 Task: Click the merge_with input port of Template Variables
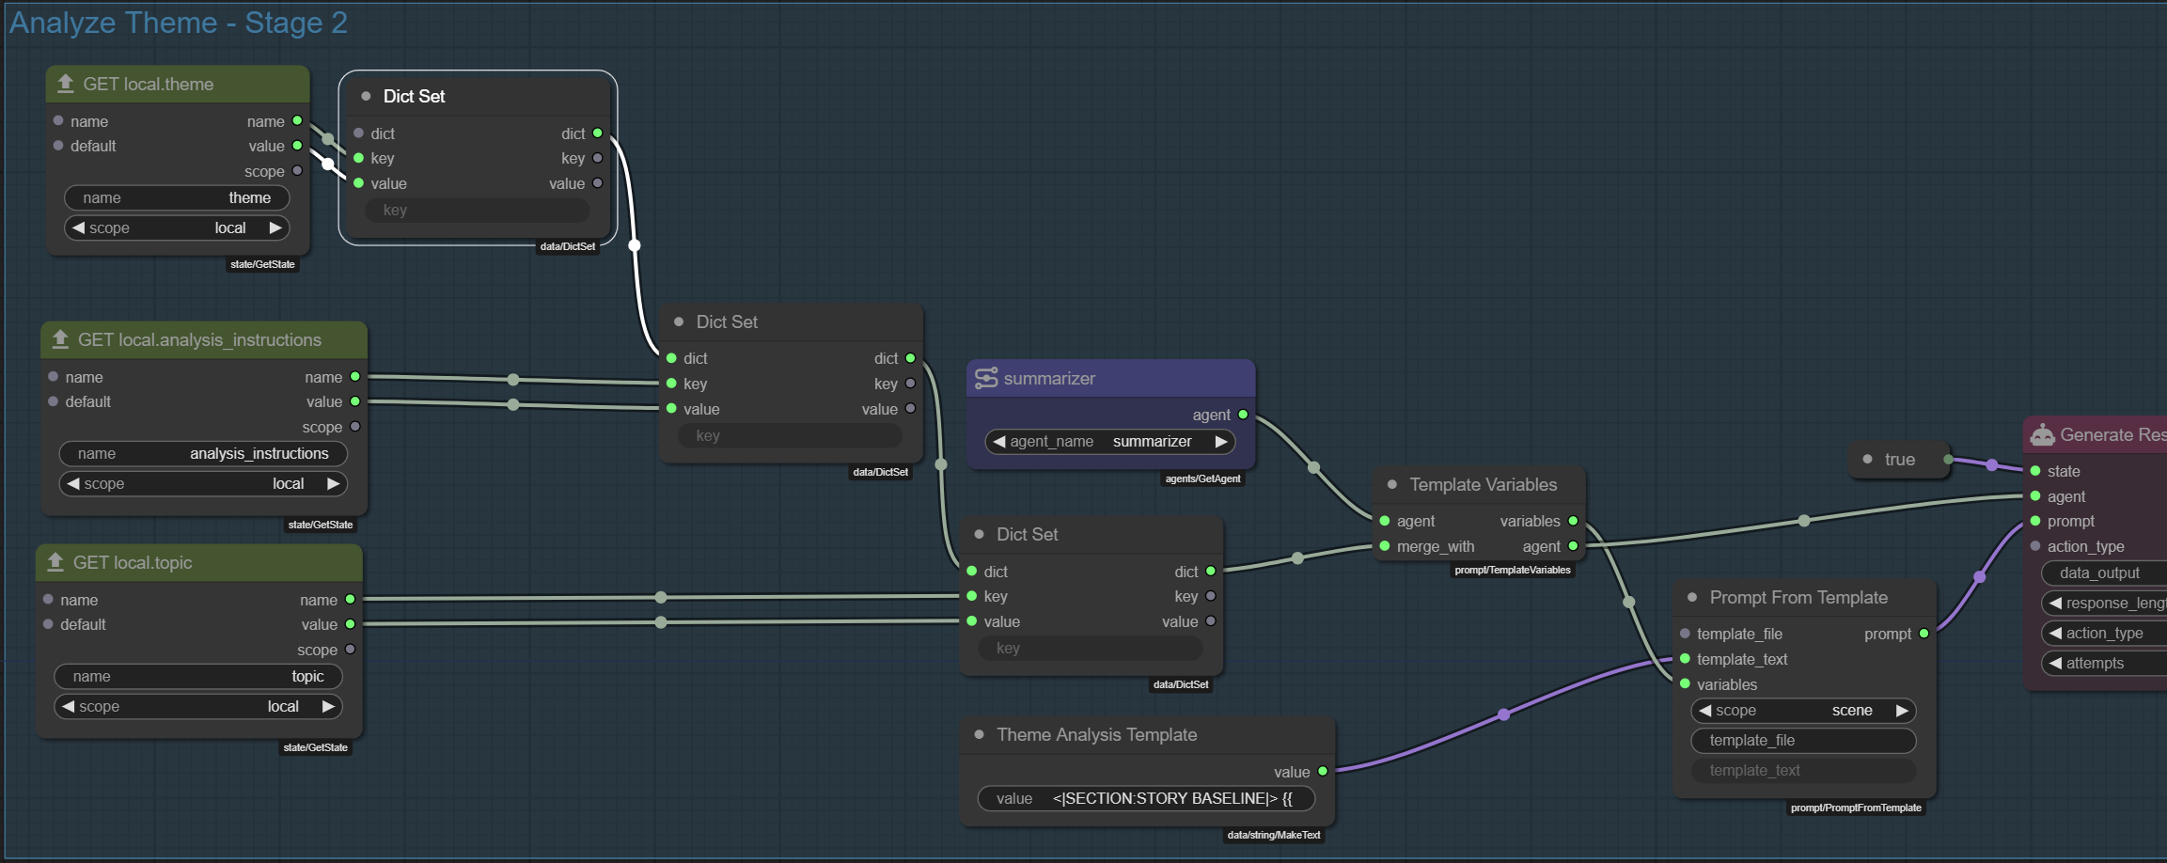coord(1385,546)
